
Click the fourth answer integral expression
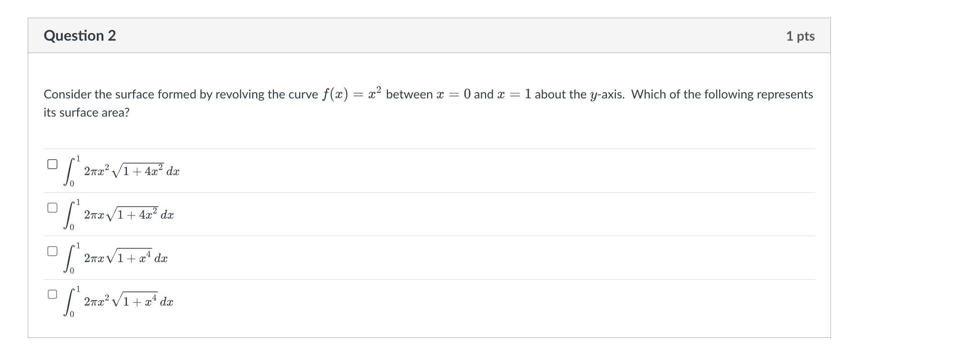coord(120,301)
